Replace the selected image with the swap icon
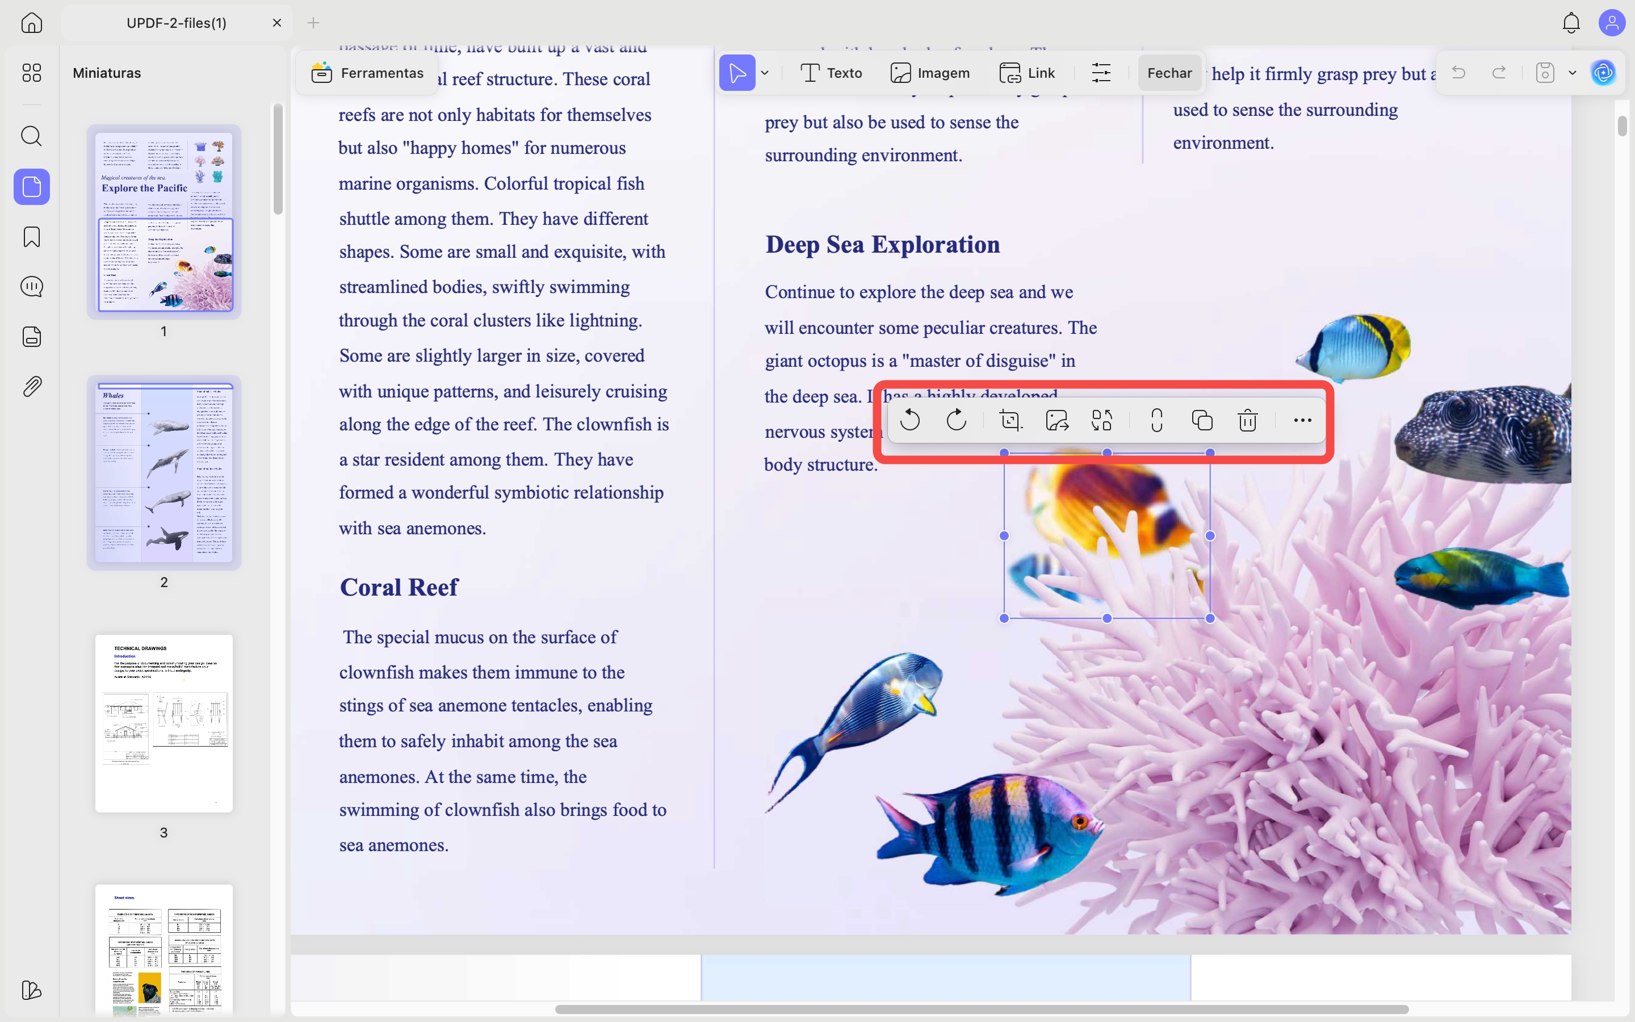 pyautogui.click(x=1101, y=420)
